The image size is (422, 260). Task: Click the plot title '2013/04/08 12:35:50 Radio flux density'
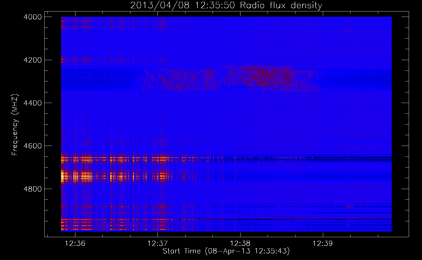pyautogui.click(x=226, y=5)
